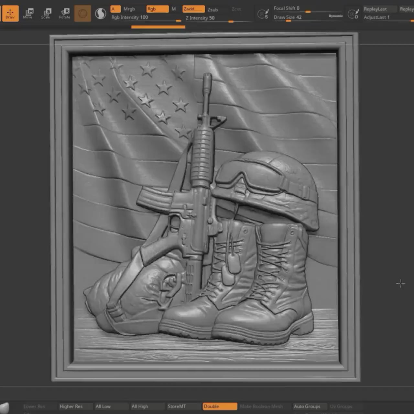Click the All High button
The image size is (414, 414).
148,406
